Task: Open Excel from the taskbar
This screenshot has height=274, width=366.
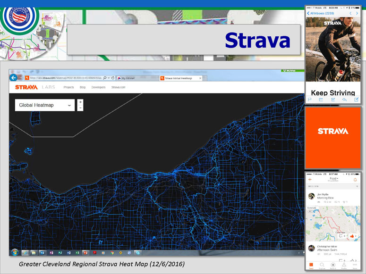Action: [x=77, y=253]
